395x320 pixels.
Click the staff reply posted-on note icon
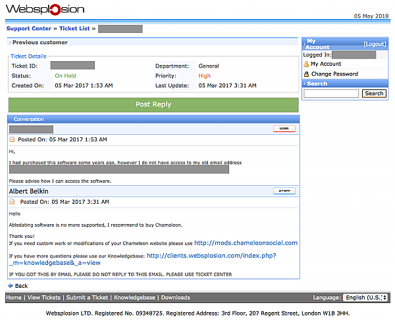[12, 202]
